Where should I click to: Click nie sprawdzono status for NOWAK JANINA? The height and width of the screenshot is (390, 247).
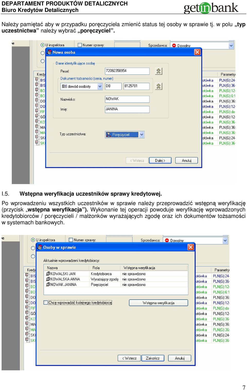(x=134, y=284)
